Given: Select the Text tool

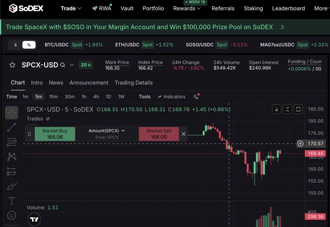Looking at the screenshot, I should [x=12, y=201].
